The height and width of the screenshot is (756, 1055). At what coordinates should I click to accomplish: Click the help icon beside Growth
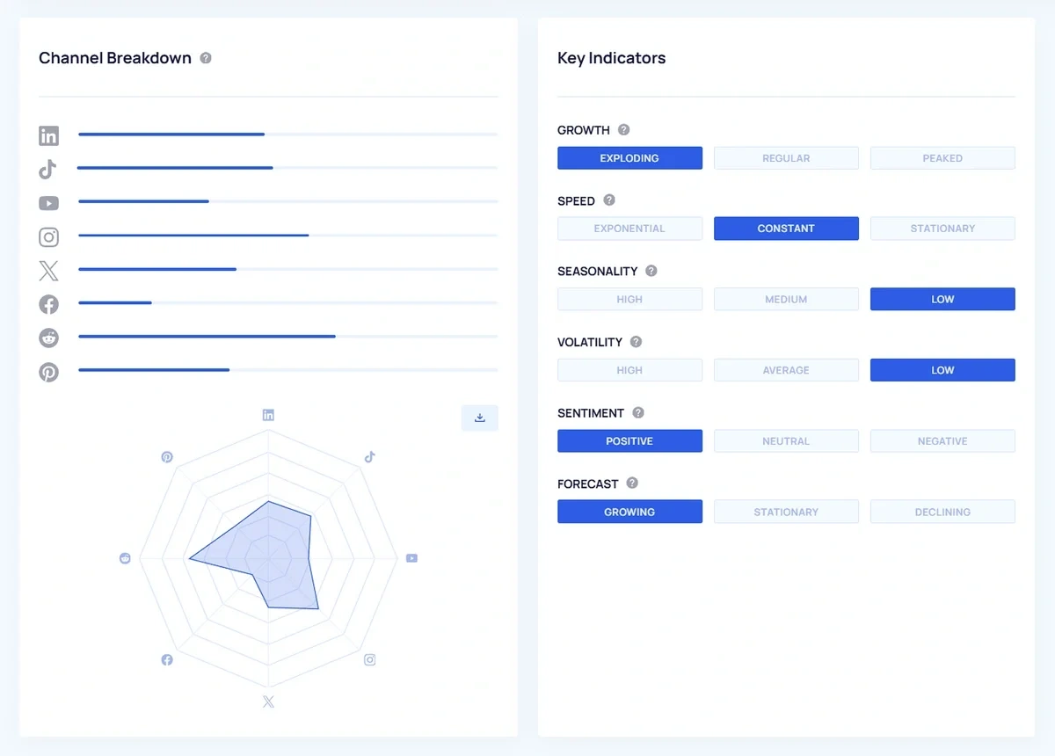(x=624, y=130)
